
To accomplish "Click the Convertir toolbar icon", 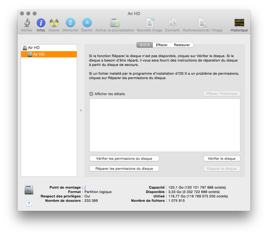I will coord(172,23).
